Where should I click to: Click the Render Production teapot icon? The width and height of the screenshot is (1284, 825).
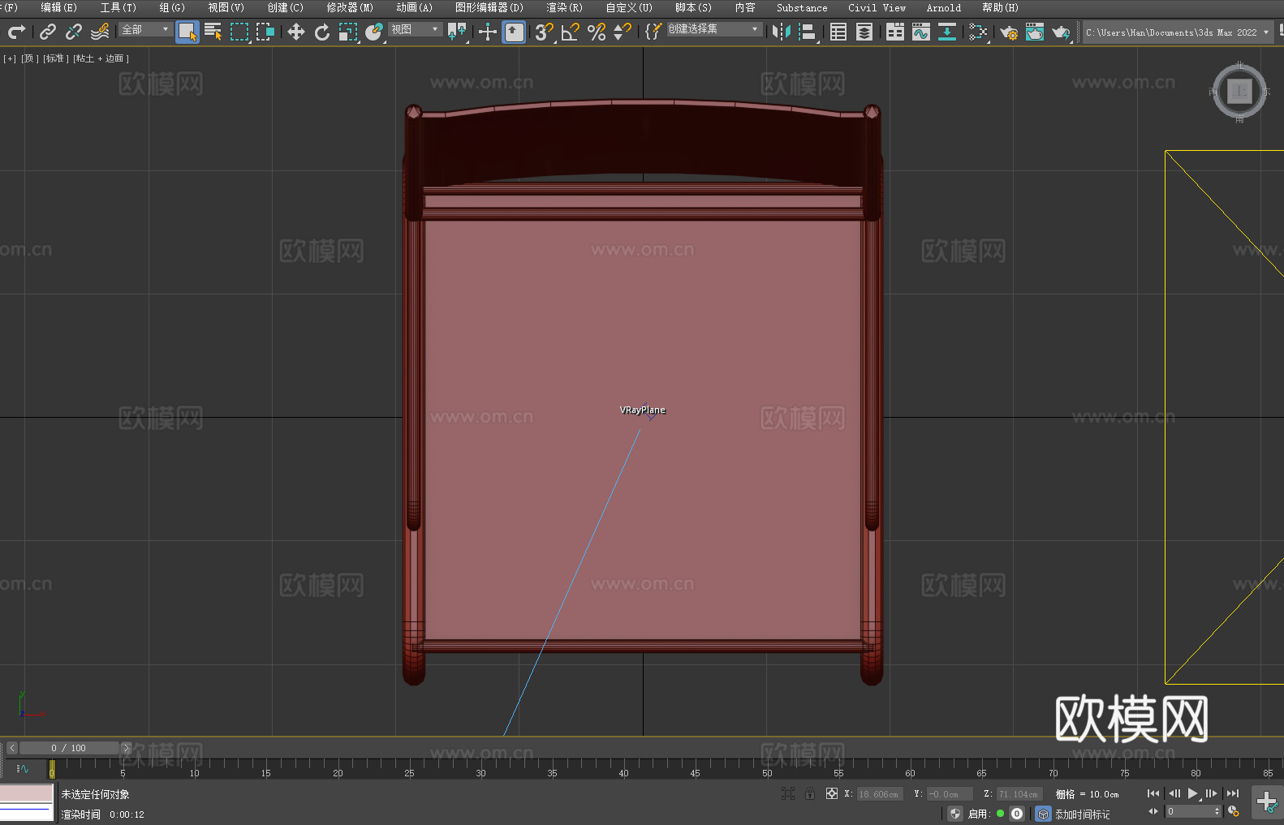pos(1061,32)
